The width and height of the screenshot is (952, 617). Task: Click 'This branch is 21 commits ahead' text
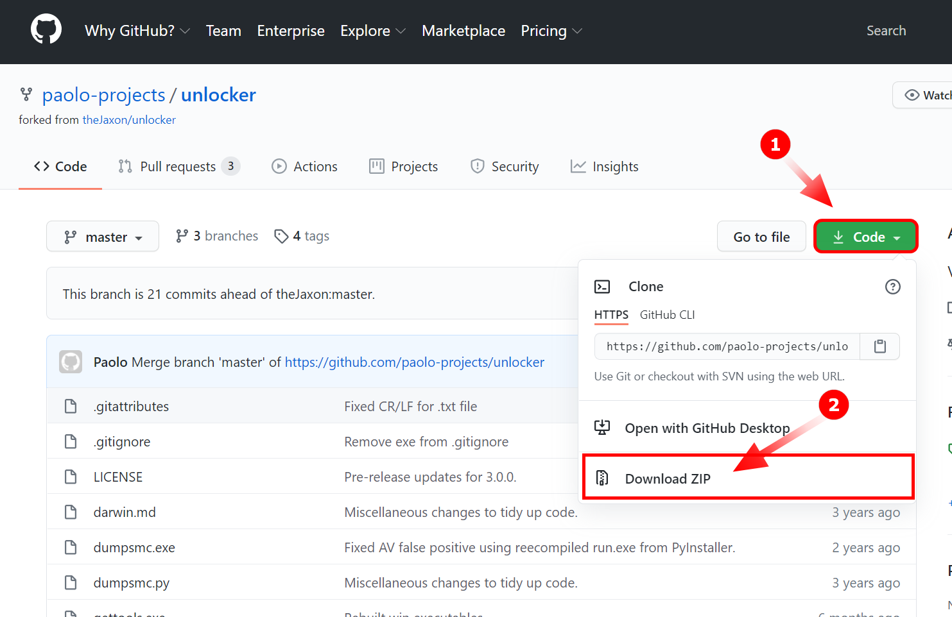click(x=219, y=294)
